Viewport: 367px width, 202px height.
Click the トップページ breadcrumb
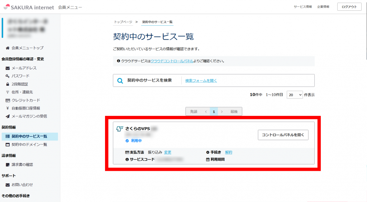pyautogui.click(x=123, y=22)
